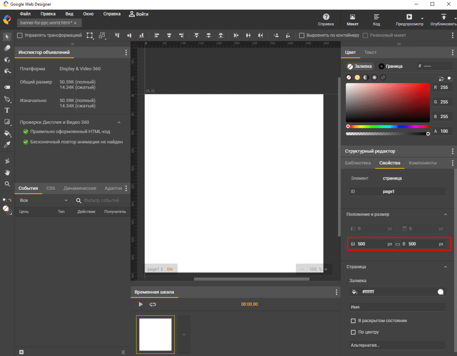Screen dimensions: 457x356
Task: Collapse the 'Положение и размер' section
Action: coord(445,214)
